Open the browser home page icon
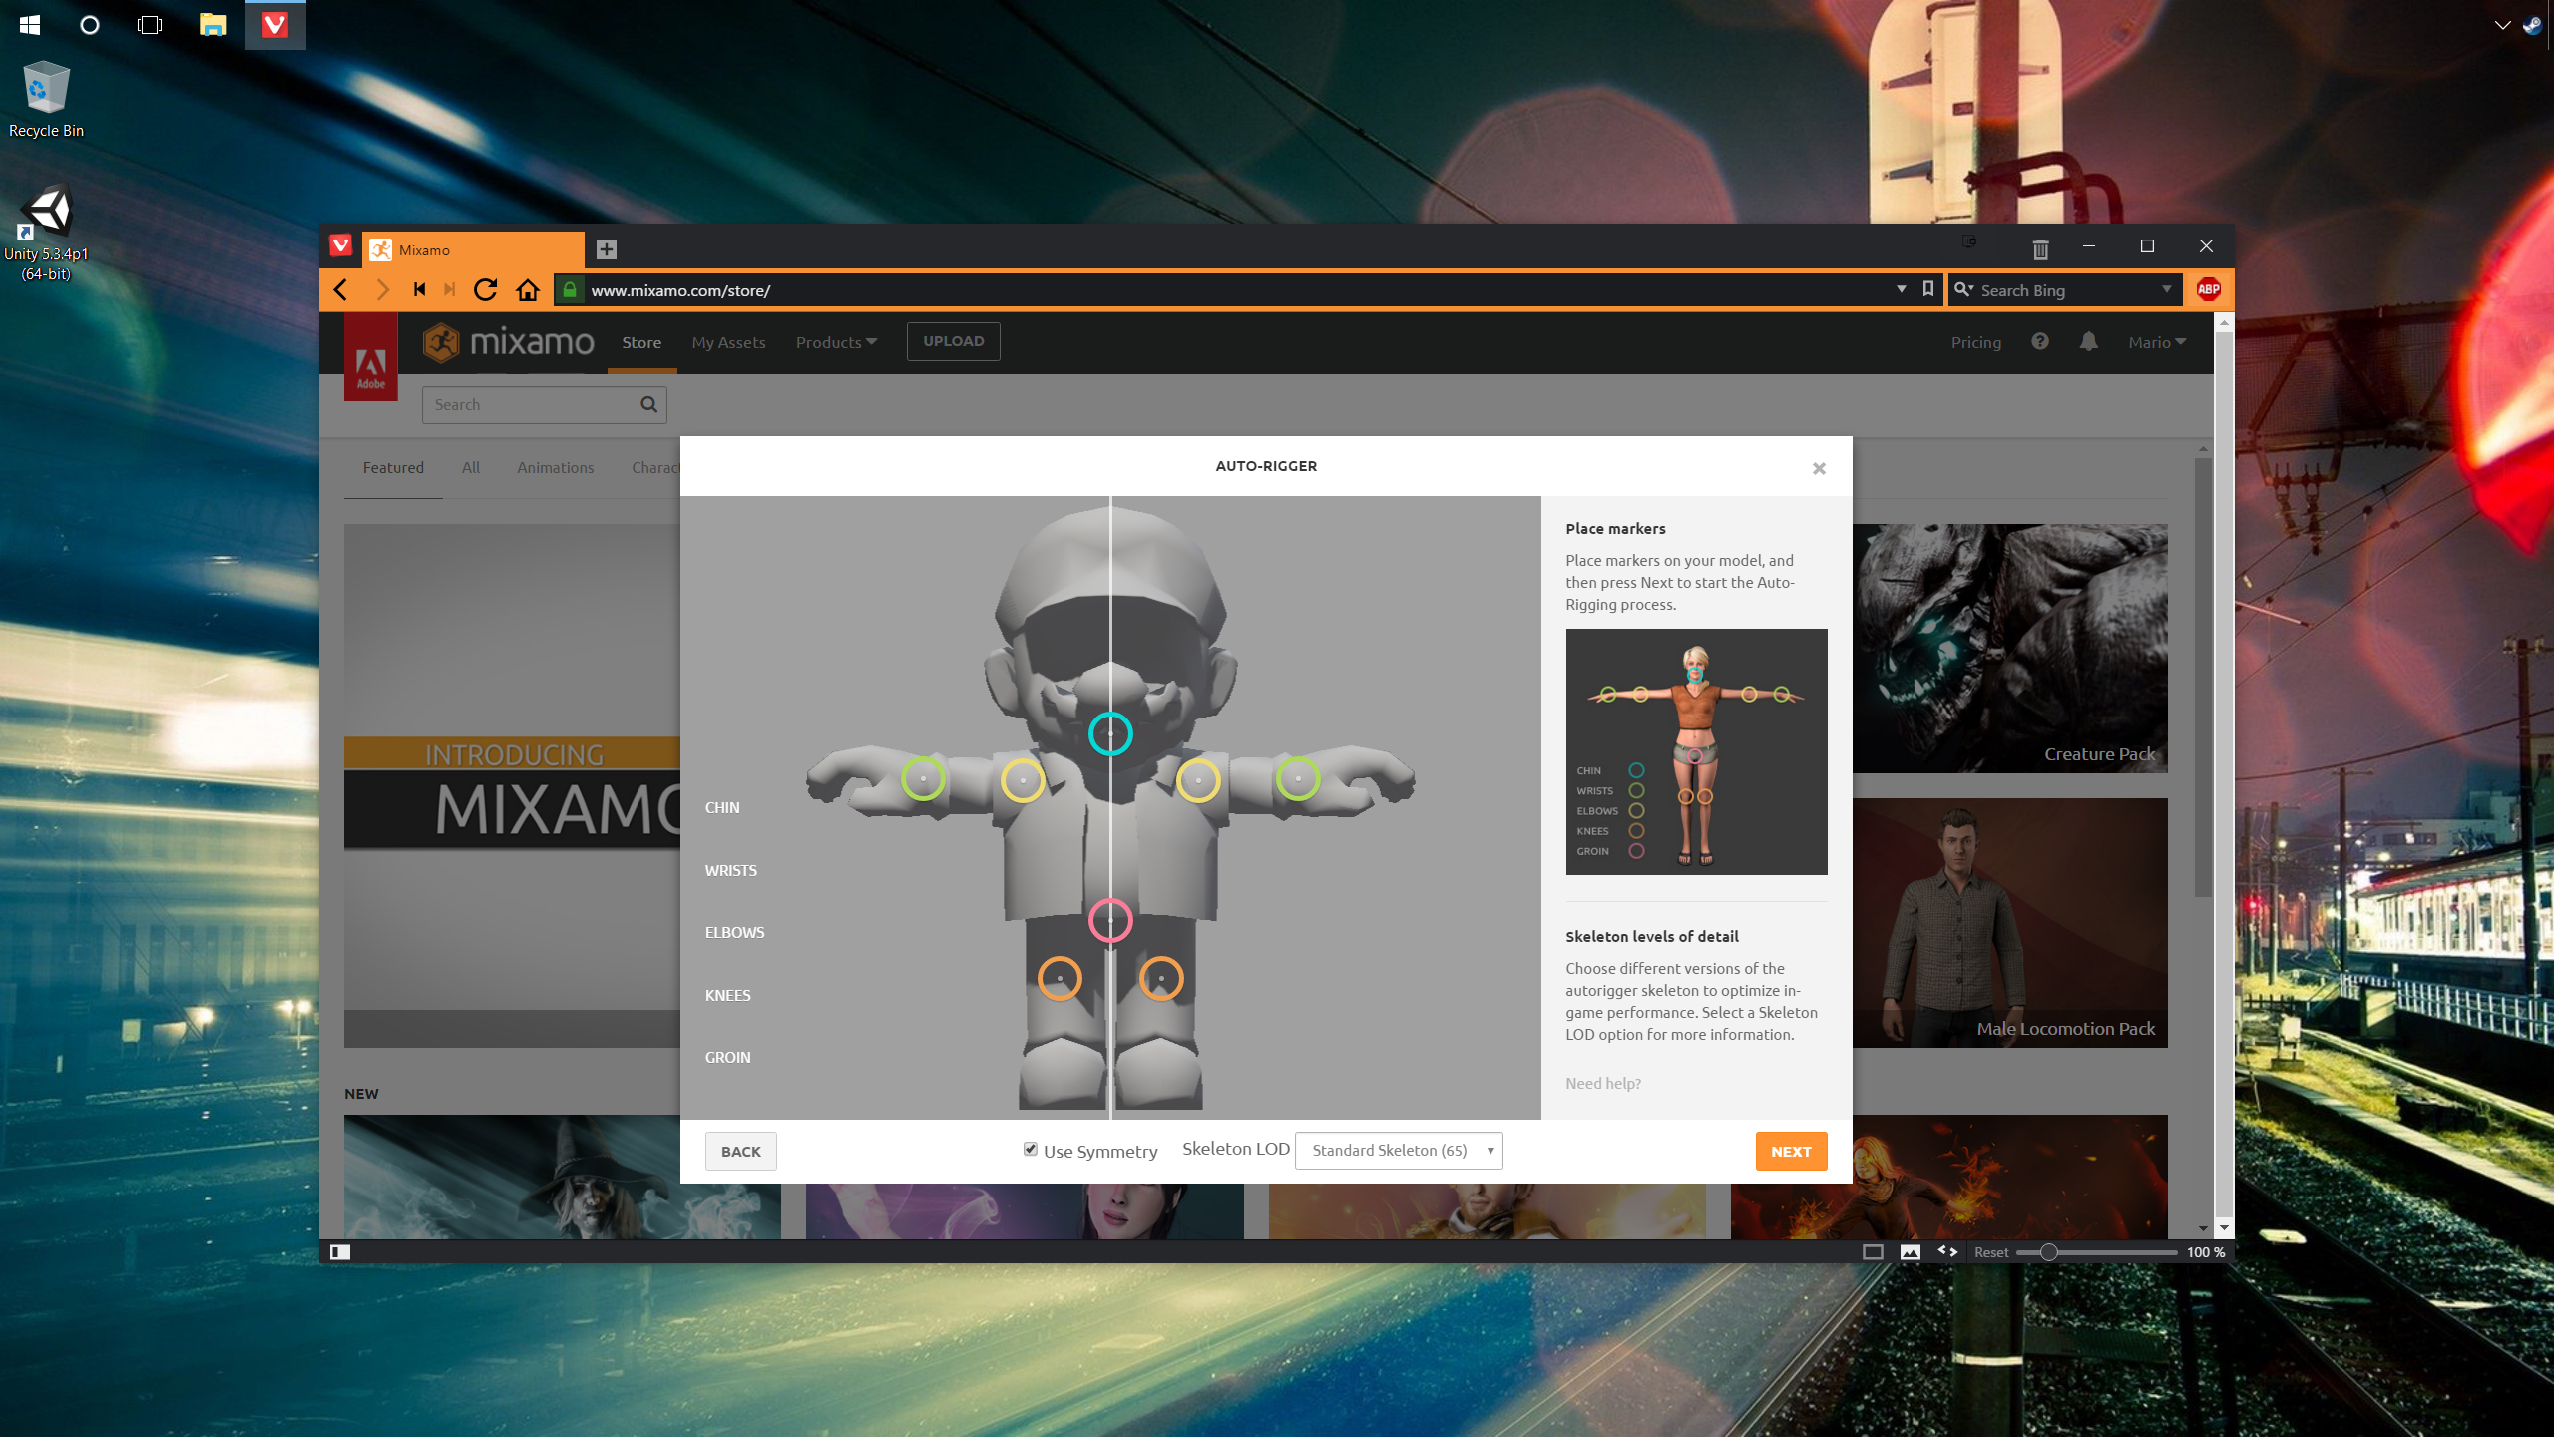Viewport: 2554px width, 1437px height. point(528,290)
